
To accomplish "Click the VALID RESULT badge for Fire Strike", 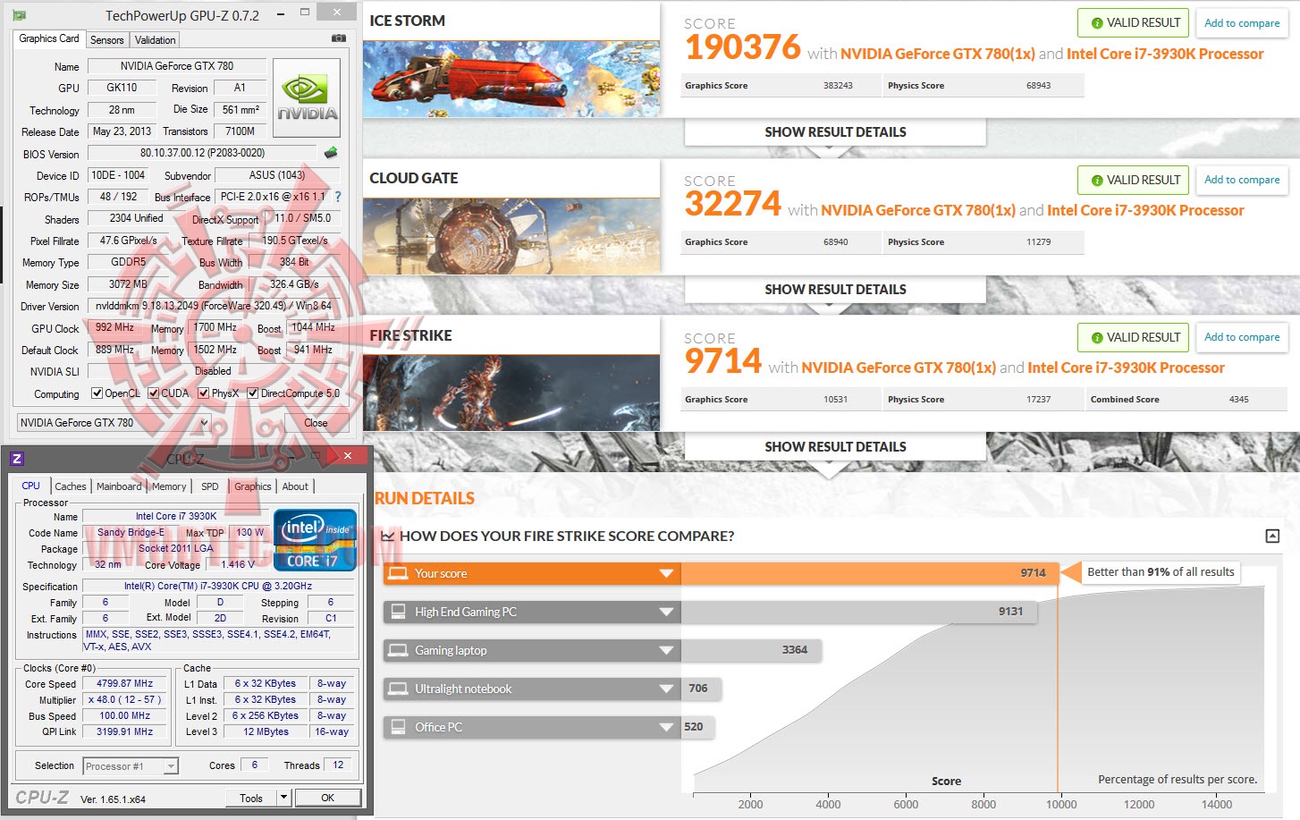I will 1134,337.
